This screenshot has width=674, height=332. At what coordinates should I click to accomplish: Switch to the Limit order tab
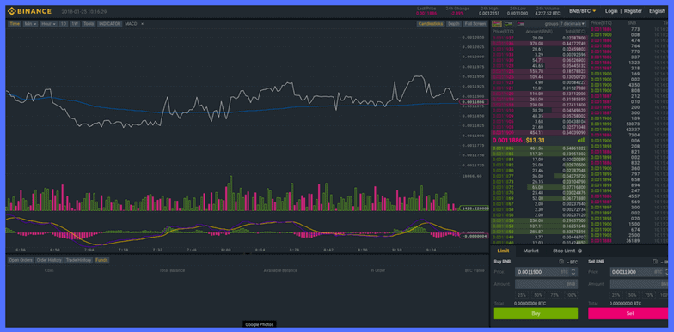(x=504, y=251)
